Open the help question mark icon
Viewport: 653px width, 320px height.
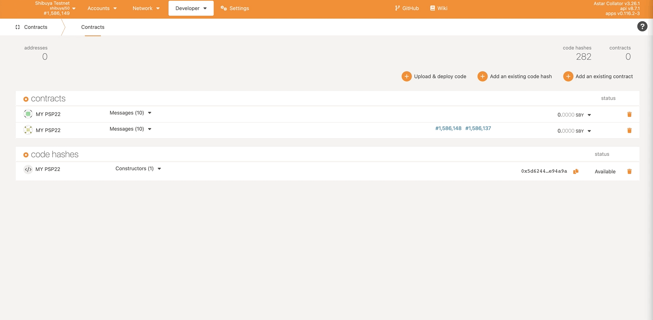coord(642,26)
